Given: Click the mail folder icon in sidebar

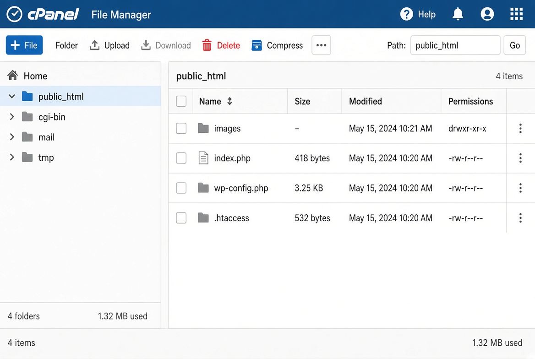Looking at the screenshot, I should 27,137.
